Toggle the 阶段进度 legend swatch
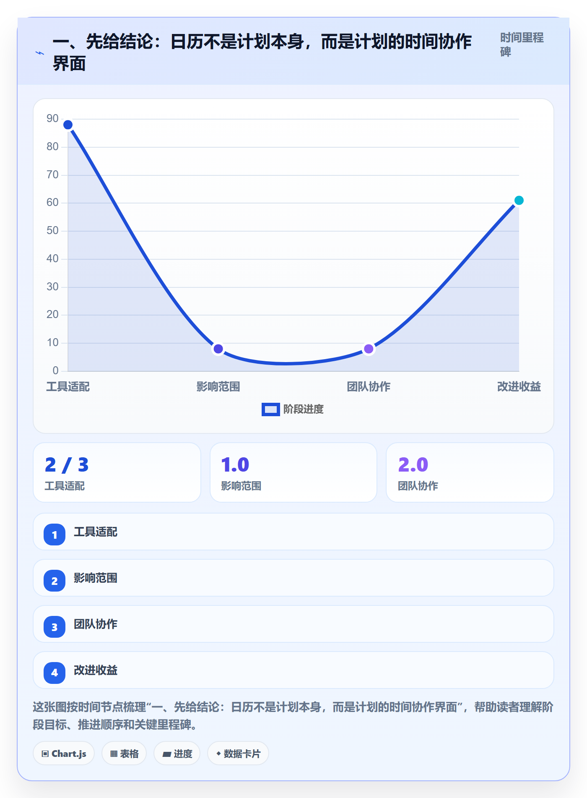587x798 pixels. 270,409
